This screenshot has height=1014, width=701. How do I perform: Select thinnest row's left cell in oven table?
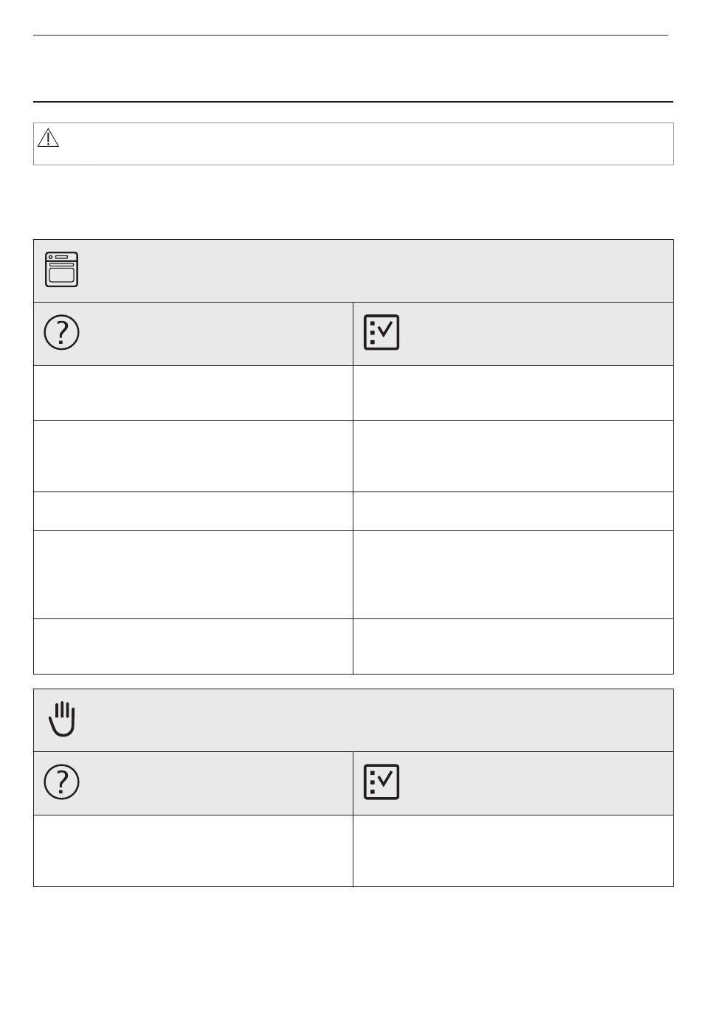(x=193, y=511)
